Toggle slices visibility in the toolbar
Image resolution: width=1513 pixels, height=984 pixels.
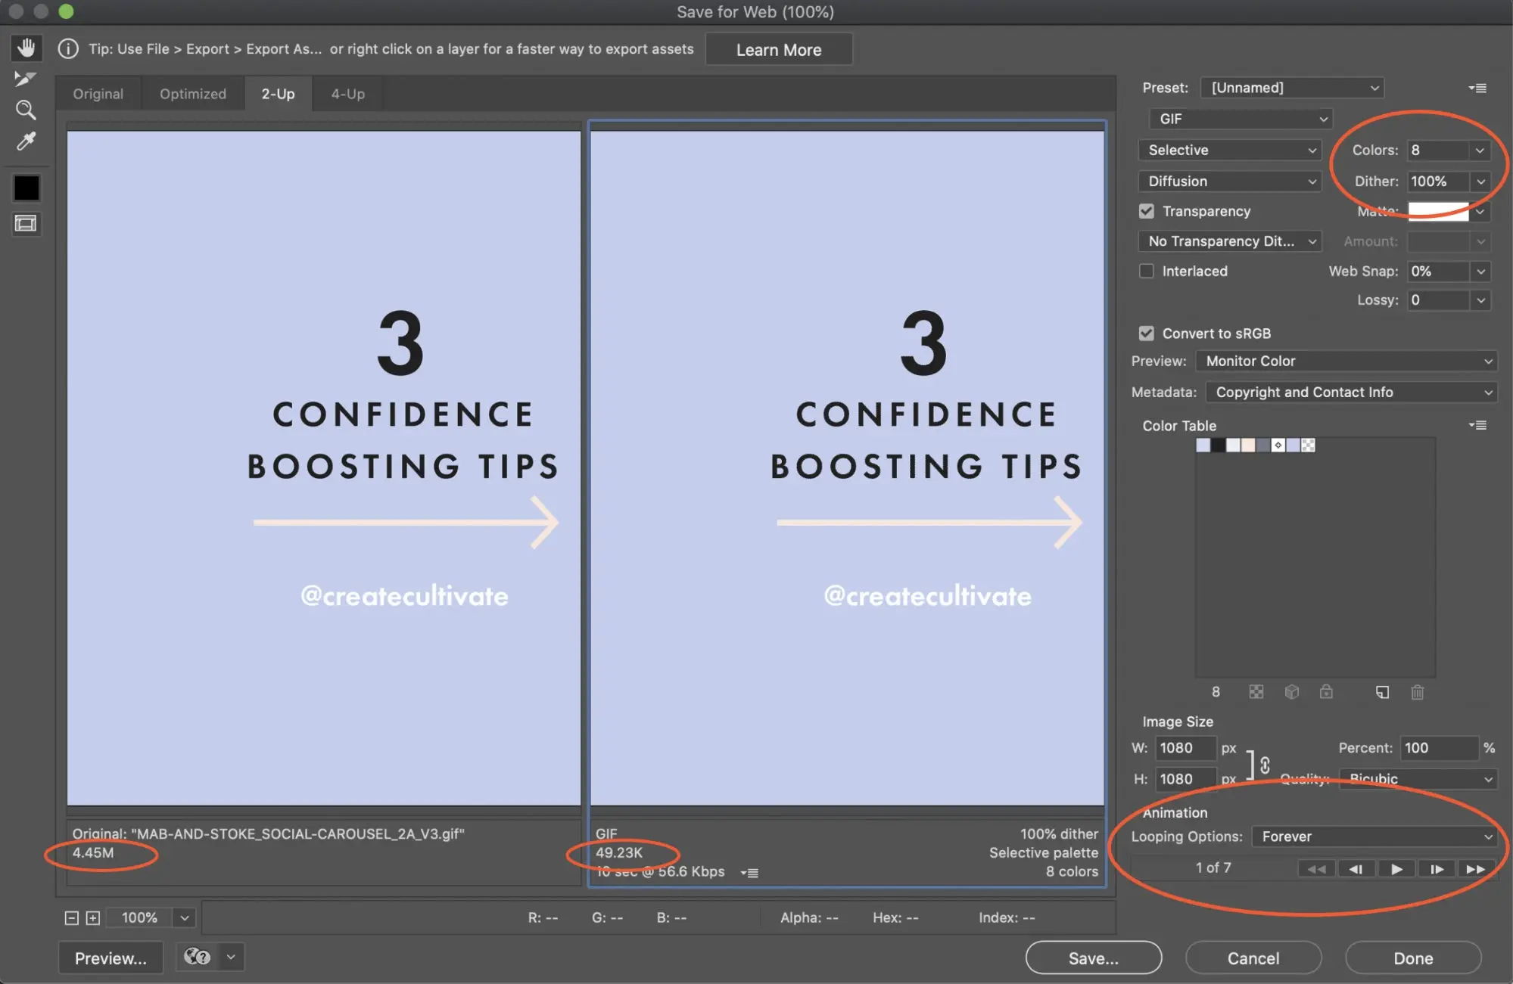point(26,224)
